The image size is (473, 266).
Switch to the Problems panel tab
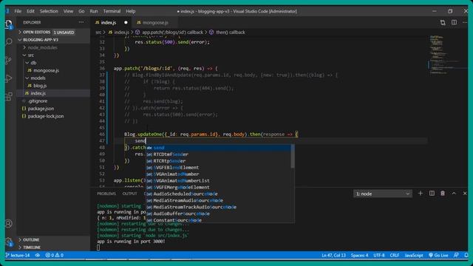coord(106,194)
